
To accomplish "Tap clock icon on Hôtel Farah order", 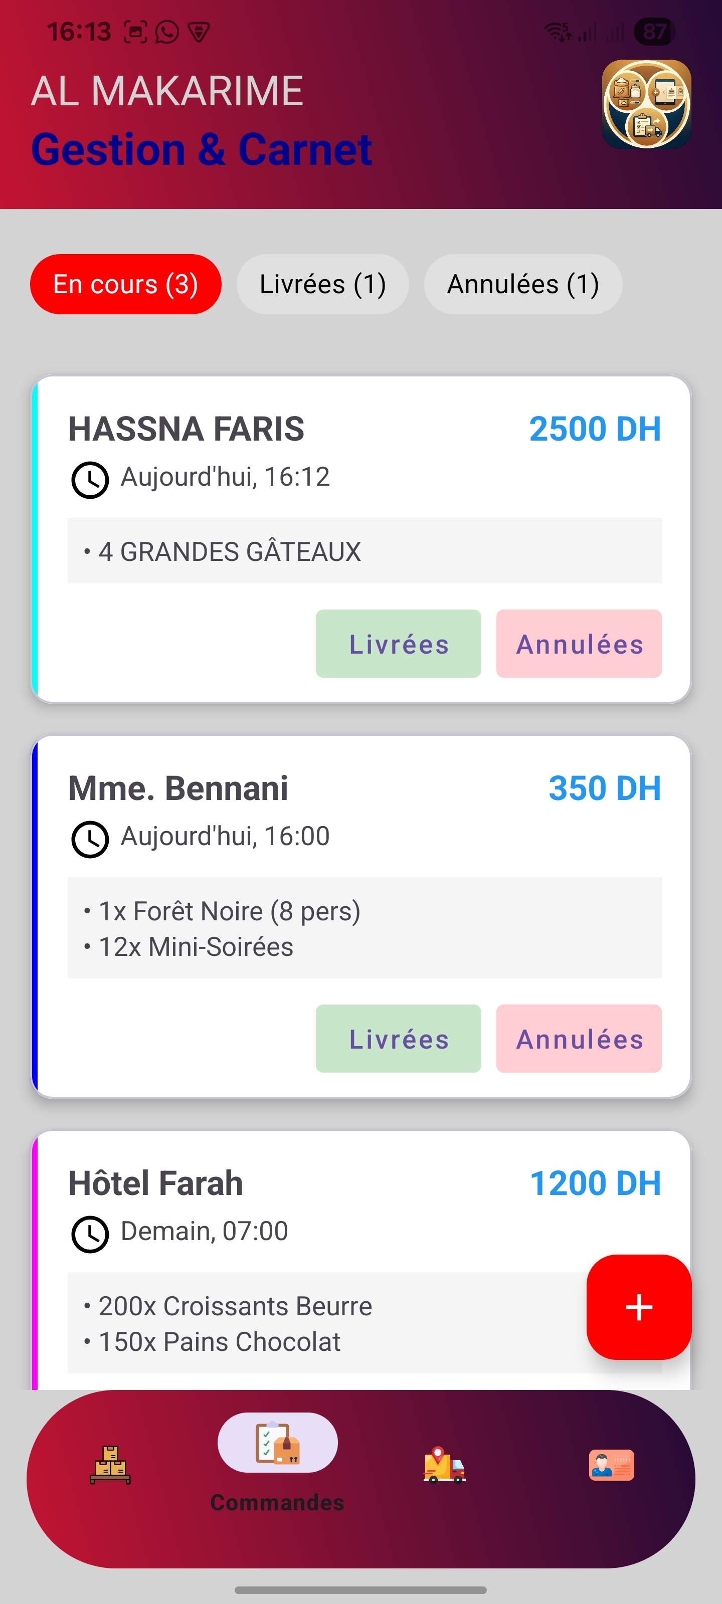I will coord(90,1234).
